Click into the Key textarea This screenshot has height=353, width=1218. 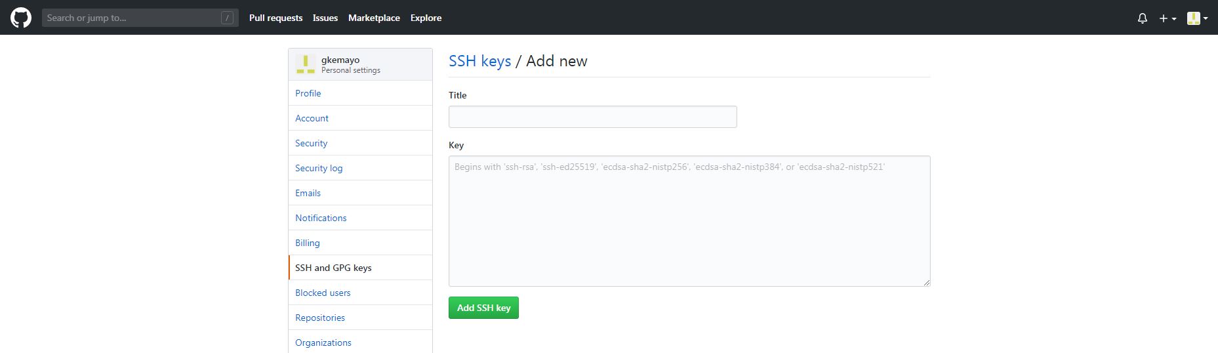tap(689, 220)
